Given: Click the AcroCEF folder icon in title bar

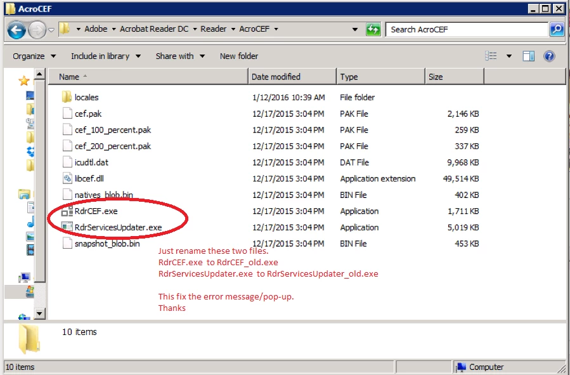Looking at the screenshot, I should click(10, 8).
